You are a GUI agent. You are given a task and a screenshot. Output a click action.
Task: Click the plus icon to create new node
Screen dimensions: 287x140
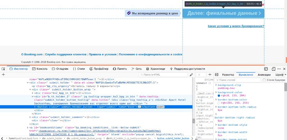tap(3, 75)
